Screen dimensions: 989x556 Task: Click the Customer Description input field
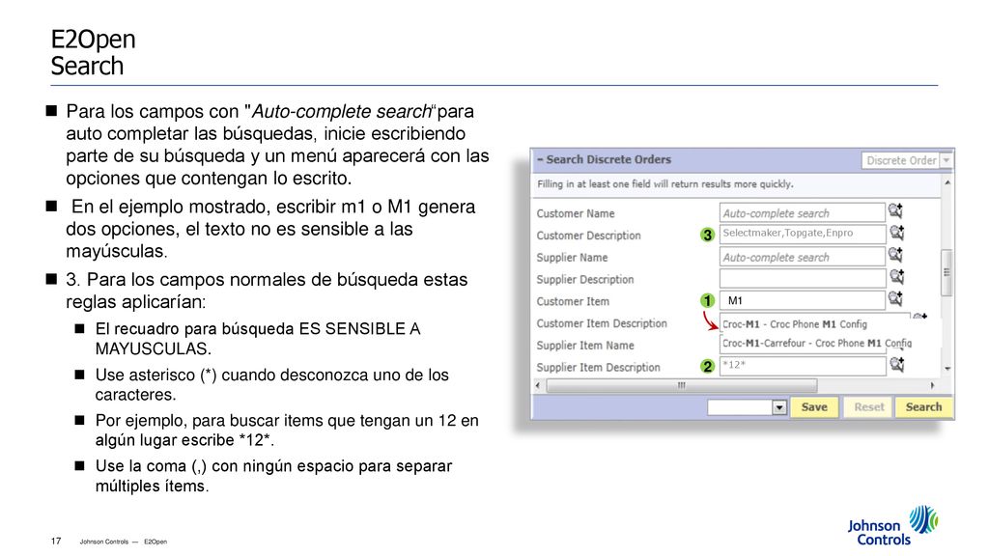click(x=803, y=234)
